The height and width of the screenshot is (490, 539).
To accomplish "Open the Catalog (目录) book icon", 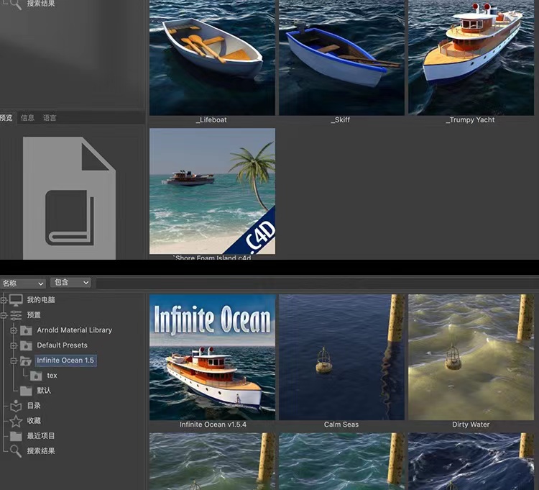I will tap(16, 406).
